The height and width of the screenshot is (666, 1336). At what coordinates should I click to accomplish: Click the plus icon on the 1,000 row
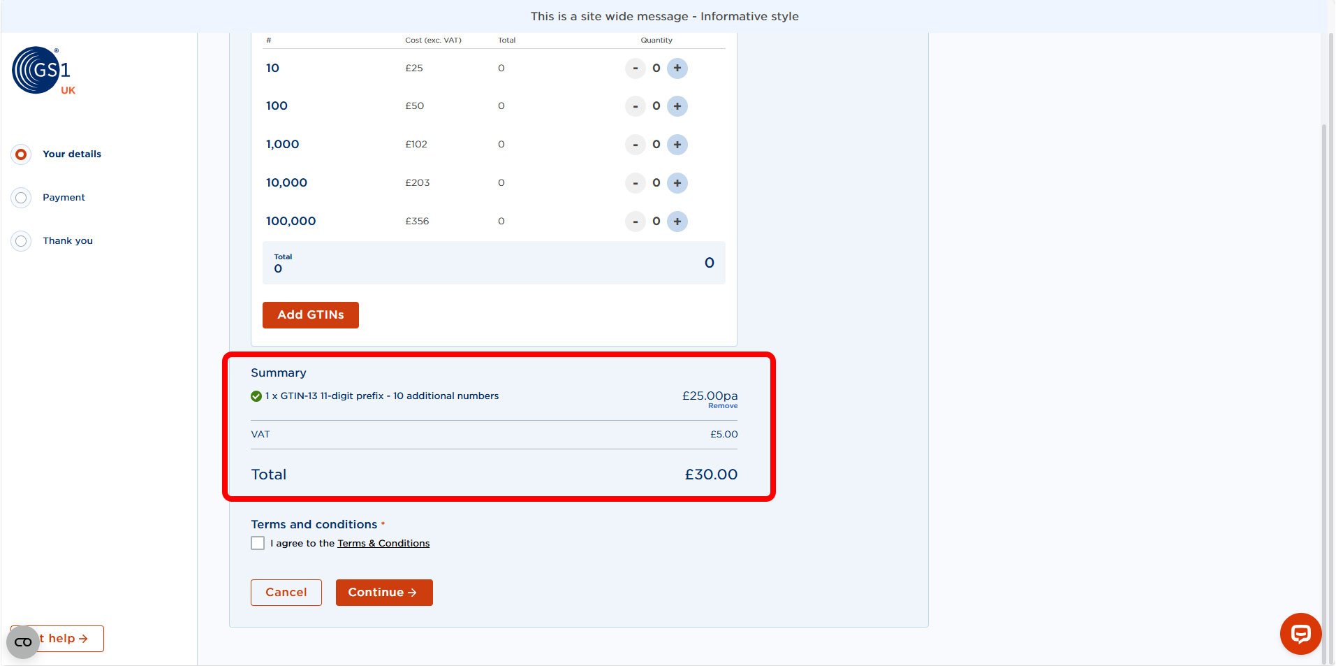pos(677,145)
